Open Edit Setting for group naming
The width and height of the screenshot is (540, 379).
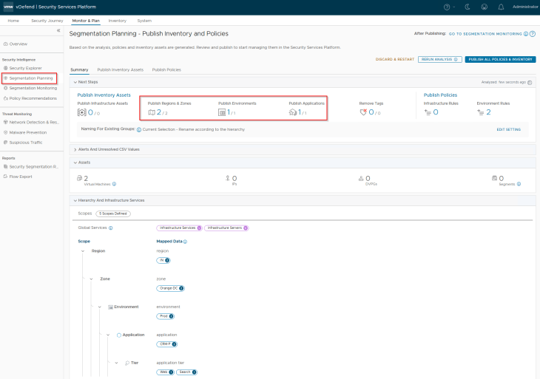(508, 129)
